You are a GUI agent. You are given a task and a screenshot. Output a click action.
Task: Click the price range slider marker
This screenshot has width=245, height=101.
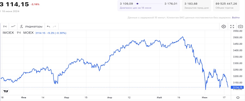tap(137, 4)
